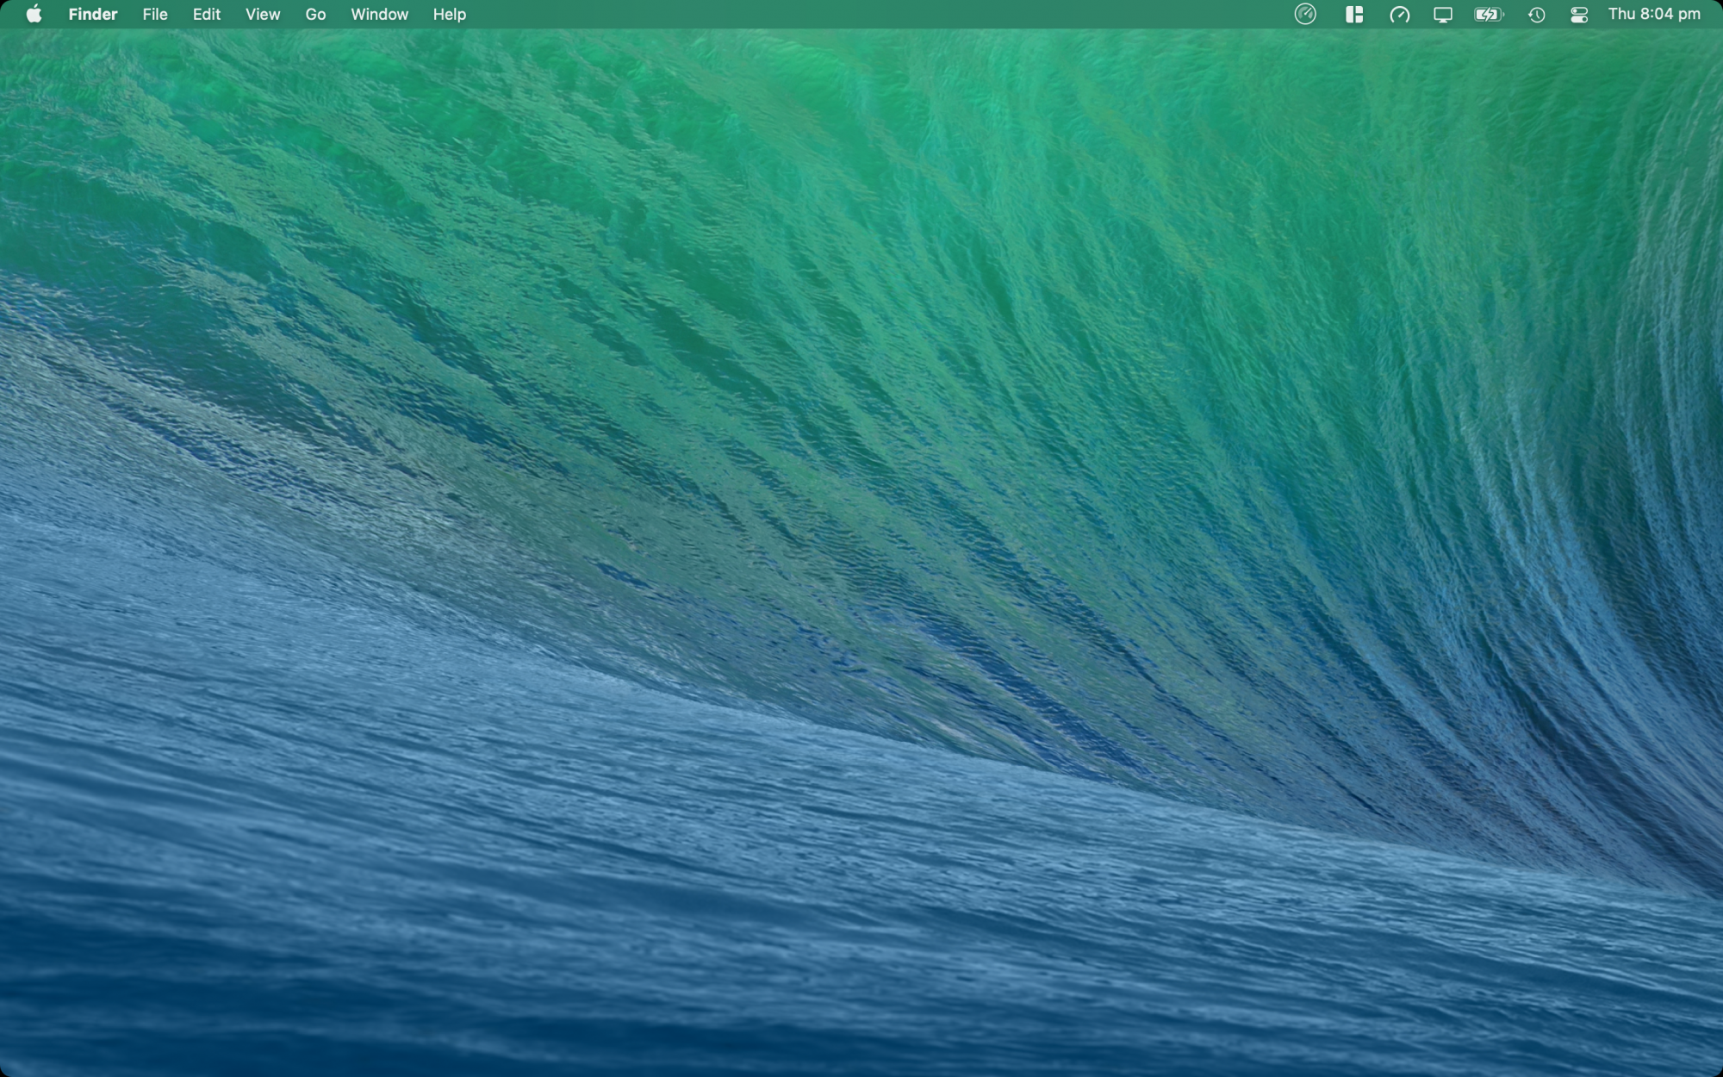Click the window tiling layout menu bar icon
The height and width of the screenshot is (1077, 1723).
pyautogui.click(x=1354, y=14)
